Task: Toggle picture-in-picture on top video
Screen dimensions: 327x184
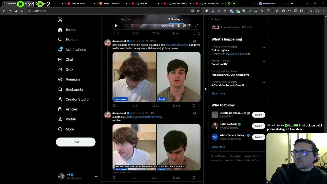Action: [191, 26]
